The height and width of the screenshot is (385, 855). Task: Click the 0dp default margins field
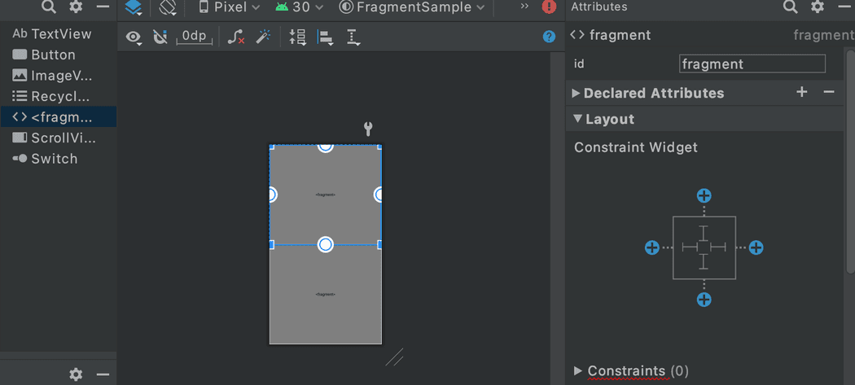(x=195, y=37)
